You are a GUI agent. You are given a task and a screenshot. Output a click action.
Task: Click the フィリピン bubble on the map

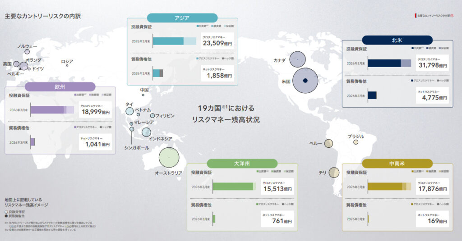click(152, 116)
